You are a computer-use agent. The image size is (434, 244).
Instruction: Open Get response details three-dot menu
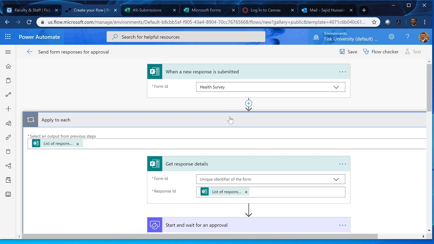tap(342, 164)
